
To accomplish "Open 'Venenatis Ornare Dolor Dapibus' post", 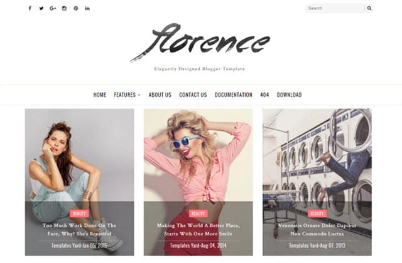I will tap(317, 230).
